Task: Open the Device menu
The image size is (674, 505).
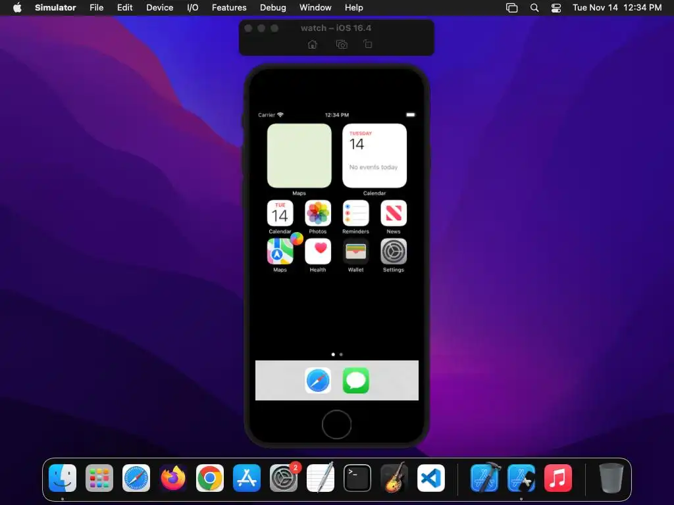Action: click(159, 8)
